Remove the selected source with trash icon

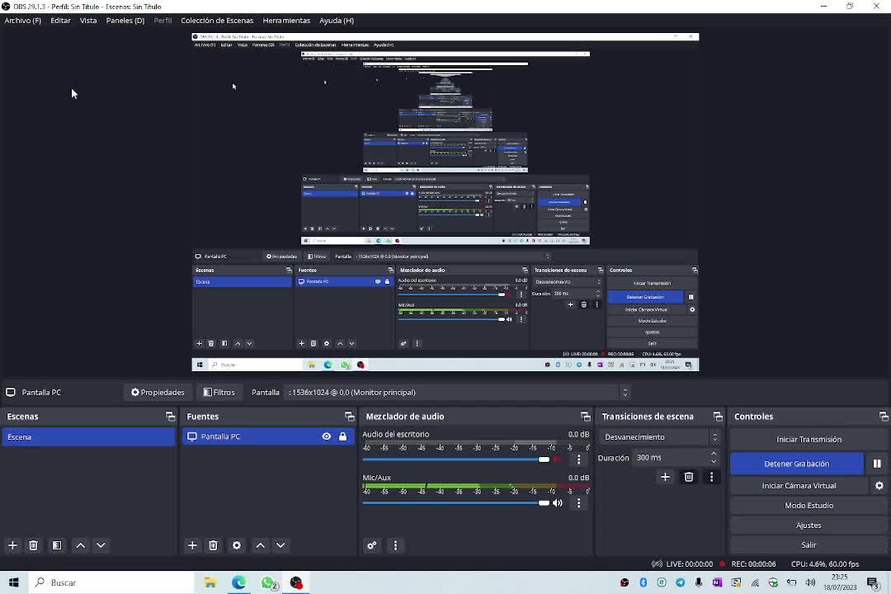point(213,545)
